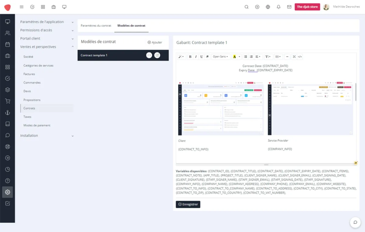Insert ordered numbered list
Screen dimensions: 365x232
point(251,57)
